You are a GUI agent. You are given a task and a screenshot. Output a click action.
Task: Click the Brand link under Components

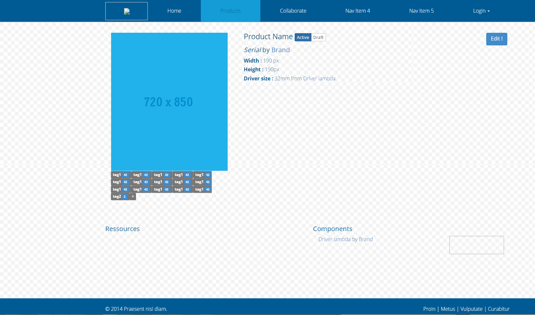click(x=366, y=239)
